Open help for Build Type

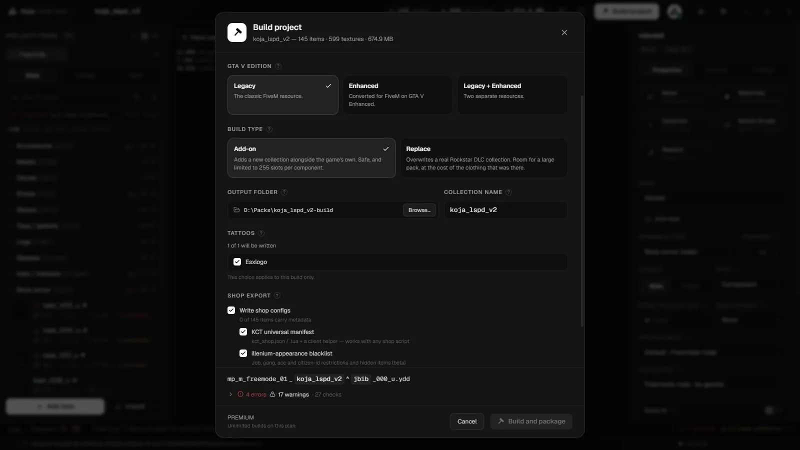pyautogui.click(x=269, y=129)
